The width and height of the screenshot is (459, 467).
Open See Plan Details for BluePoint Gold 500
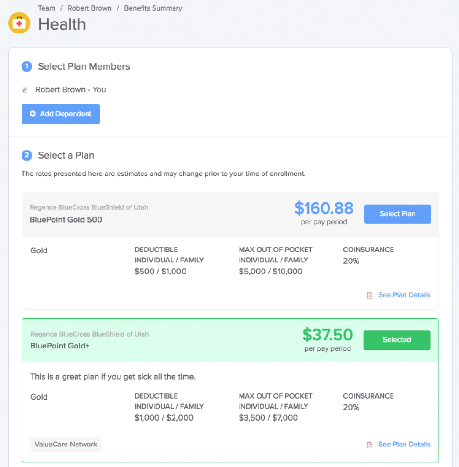pyautogui.click(x=404, y=295)
